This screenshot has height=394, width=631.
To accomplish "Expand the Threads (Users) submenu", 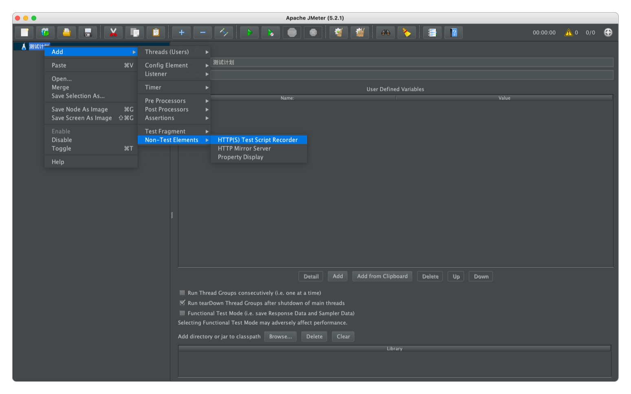I will [174, 52].
